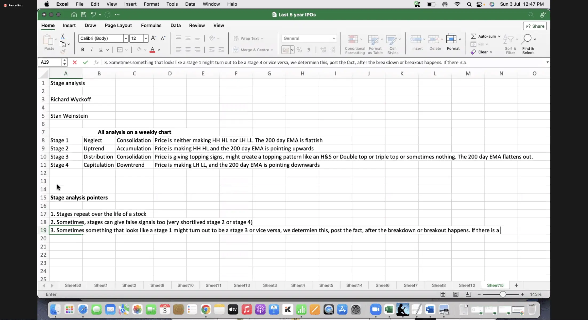Click the Save icon in title bar

(84, 15)
